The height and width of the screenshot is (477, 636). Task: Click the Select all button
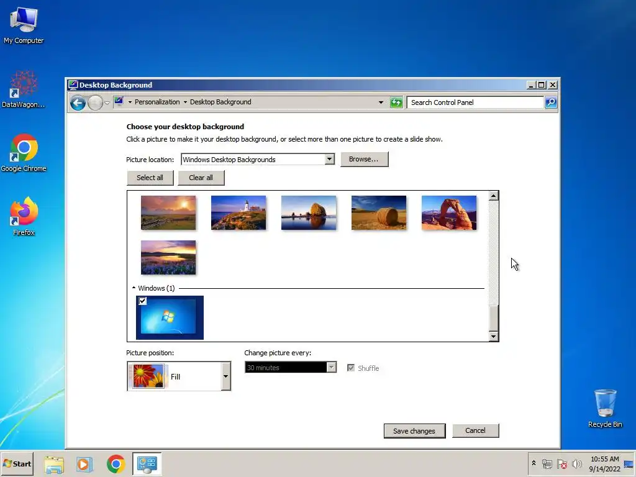[150, 178]
